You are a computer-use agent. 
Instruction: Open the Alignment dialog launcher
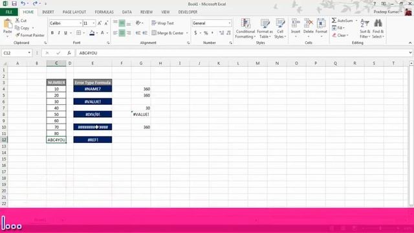coord(188,43)
